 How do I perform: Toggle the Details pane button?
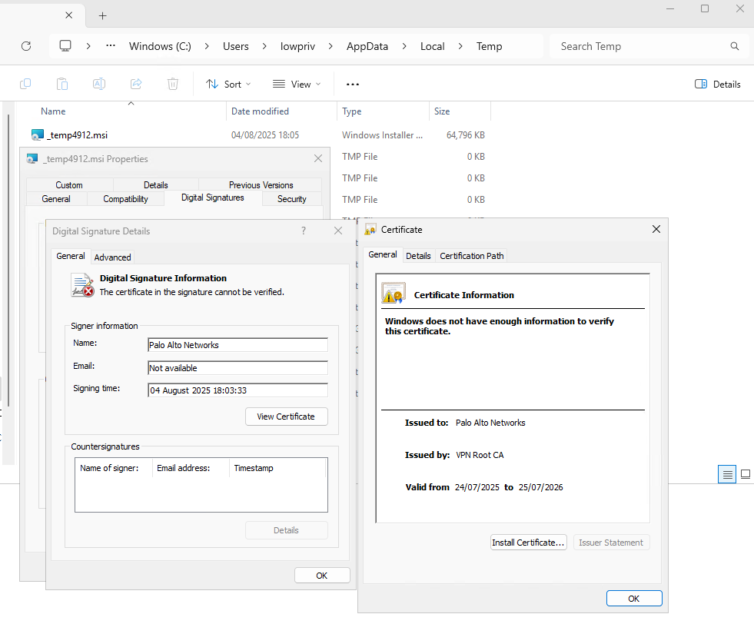coord(717,84)
